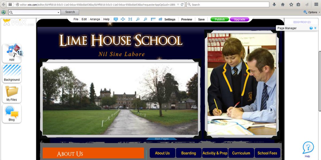This screenshot has width=321, height=160.
Task: Click the Preview button
Action: pos(187,19)
